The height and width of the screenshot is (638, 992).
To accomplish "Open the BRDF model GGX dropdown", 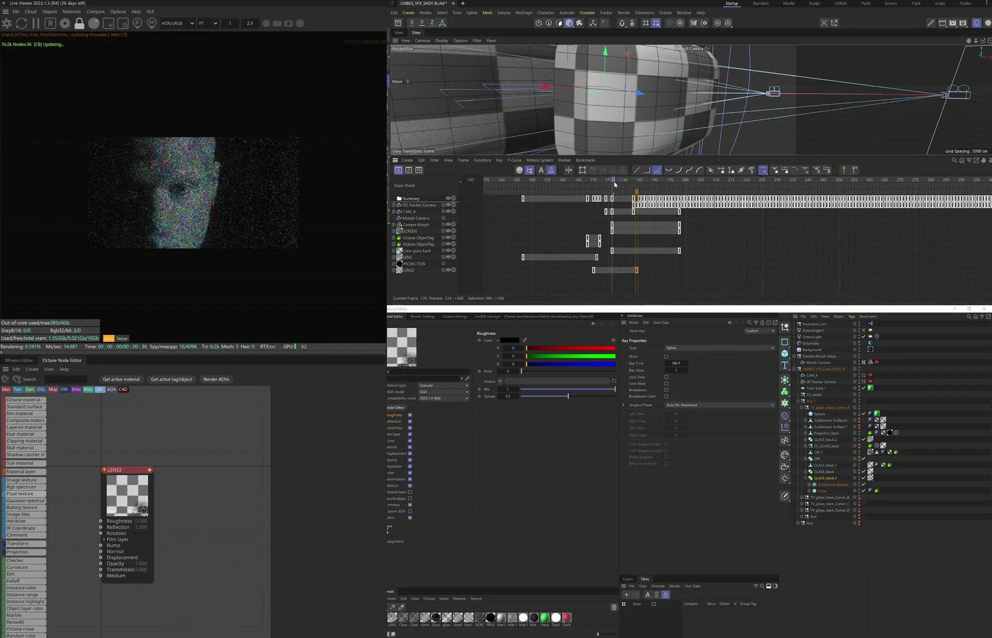I will tap(443, 392).
